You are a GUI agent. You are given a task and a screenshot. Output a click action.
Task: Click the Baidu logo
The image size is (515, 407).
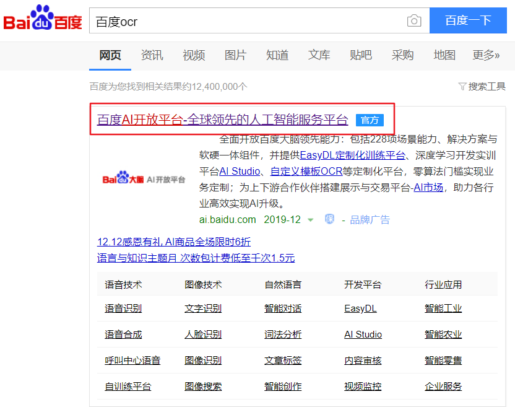coord(43,18)
